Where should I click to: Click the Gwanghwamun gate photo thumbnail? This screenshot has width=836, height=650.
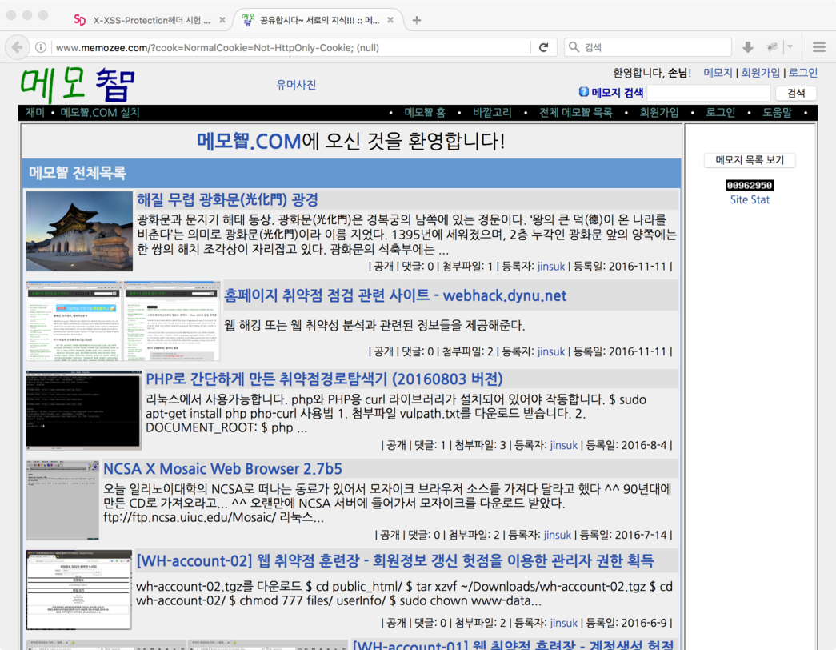pyautogui.click(x=79, y=231)
